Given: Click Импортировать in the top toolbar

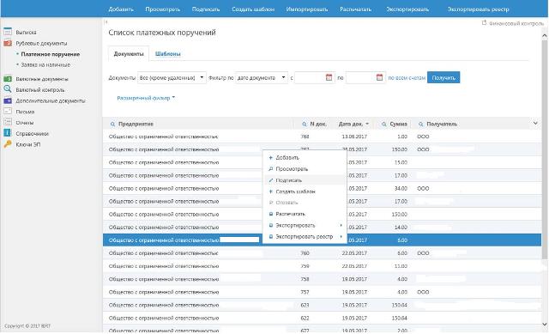Looking at the screenshot, I should 307,9.
